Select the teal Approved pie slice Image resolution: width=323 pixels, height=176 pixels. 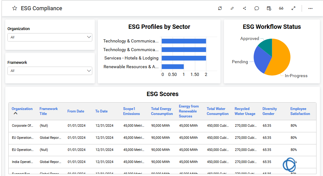[x=266, y=45]
